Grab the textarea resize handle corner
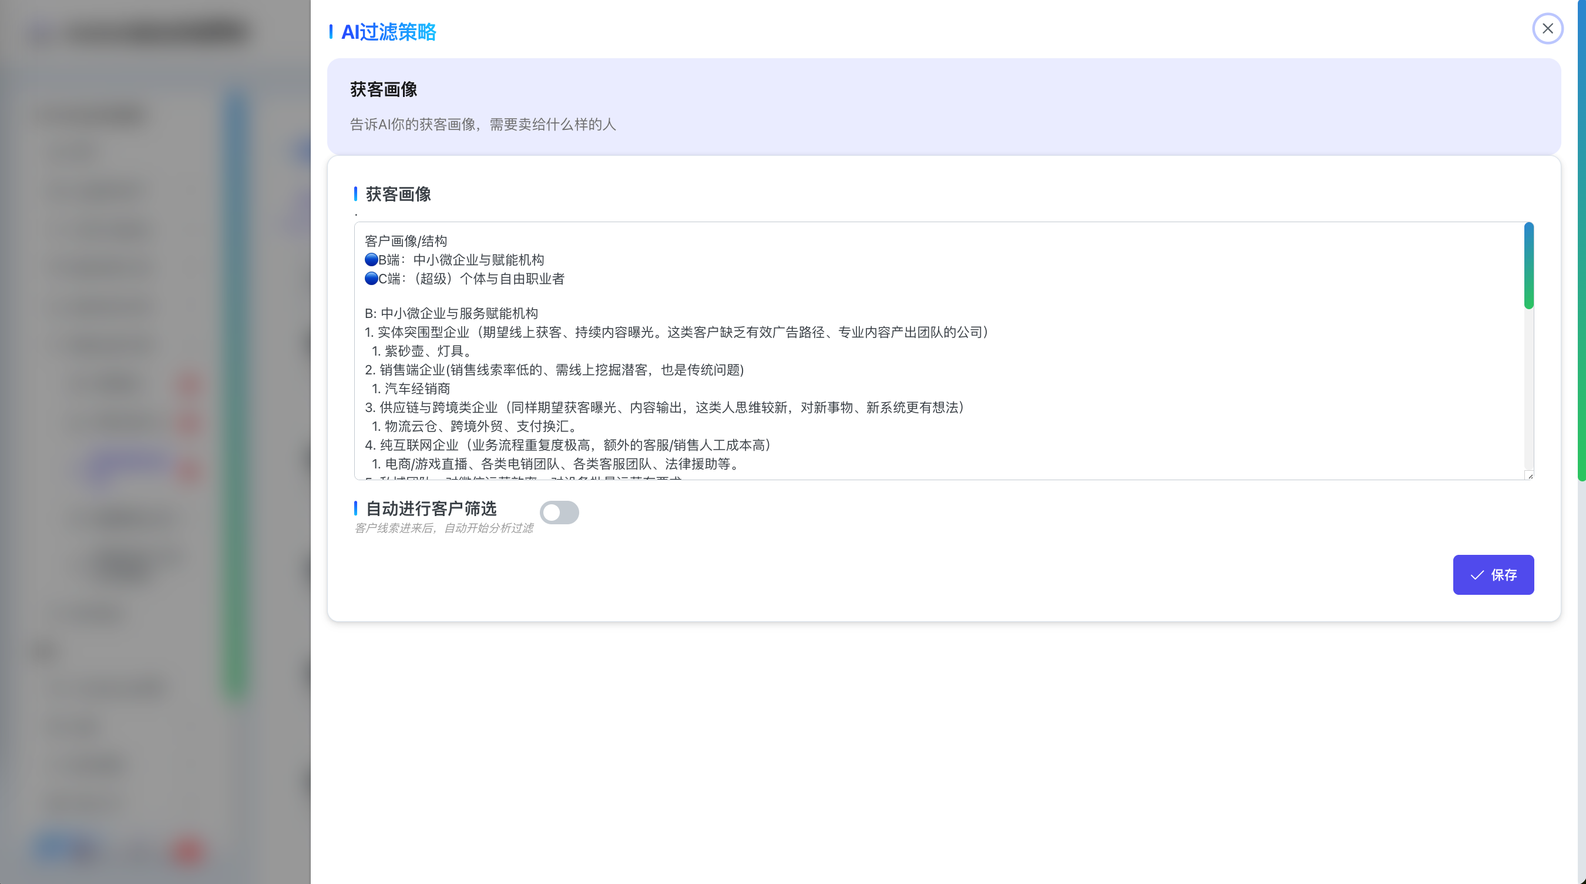 pos(1530,476)
